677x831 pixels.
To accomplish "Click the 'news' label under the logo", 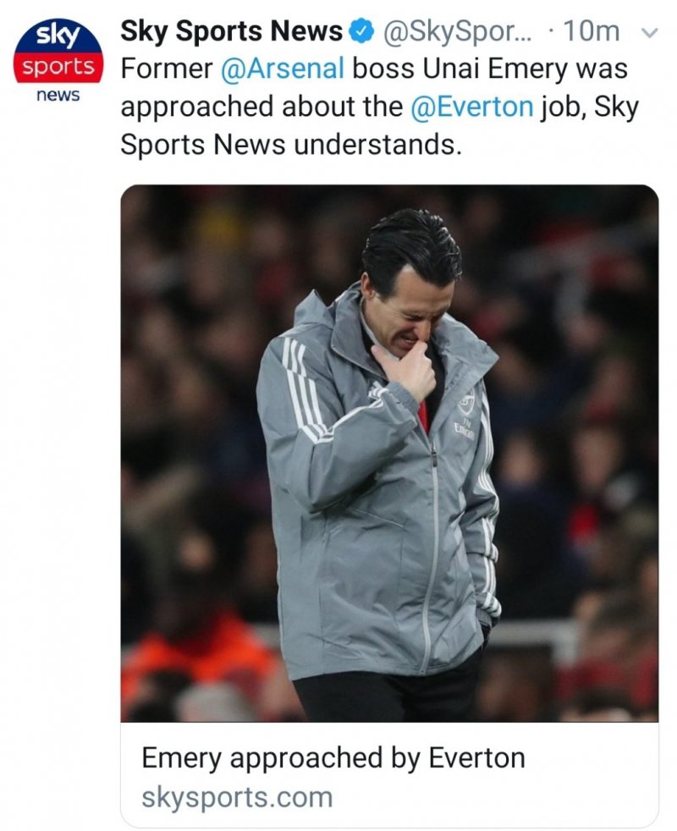I will tap(58, 95).
